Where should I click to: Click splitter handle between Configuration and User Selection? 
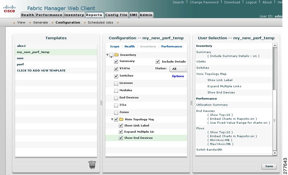click(191, 103)
